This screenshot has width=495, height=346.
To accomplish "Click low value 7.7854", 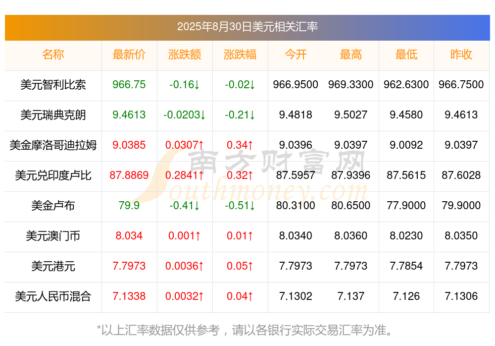I will click(x=406, y=266).
